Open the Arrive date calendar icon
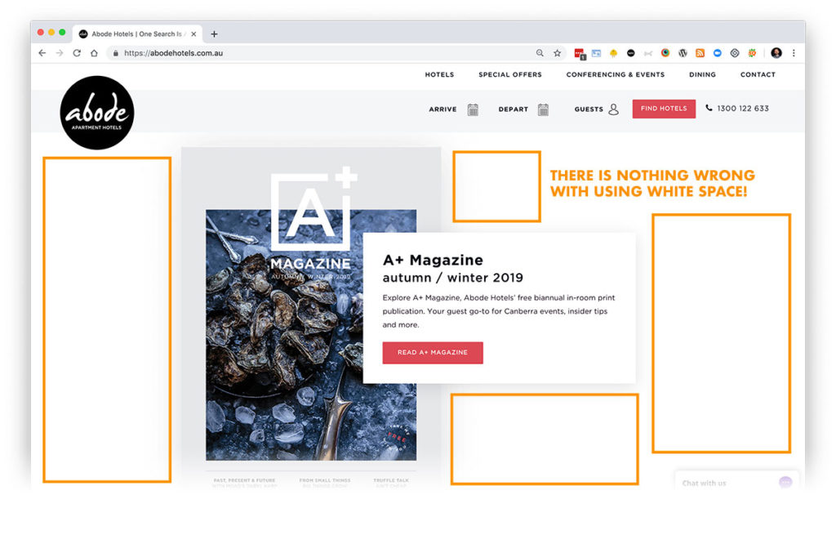 tap(473, 109)
